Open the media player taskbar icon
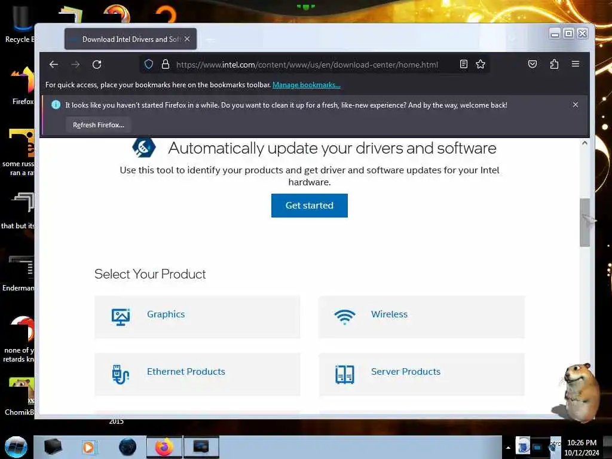The width and height of the screenshot is (612, 459). click(x=88, y=447)
